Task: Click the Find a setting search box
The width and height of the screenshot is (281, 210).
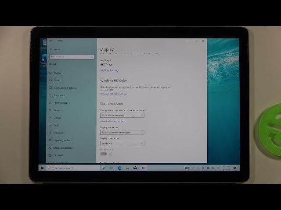Action: (72, 57)
